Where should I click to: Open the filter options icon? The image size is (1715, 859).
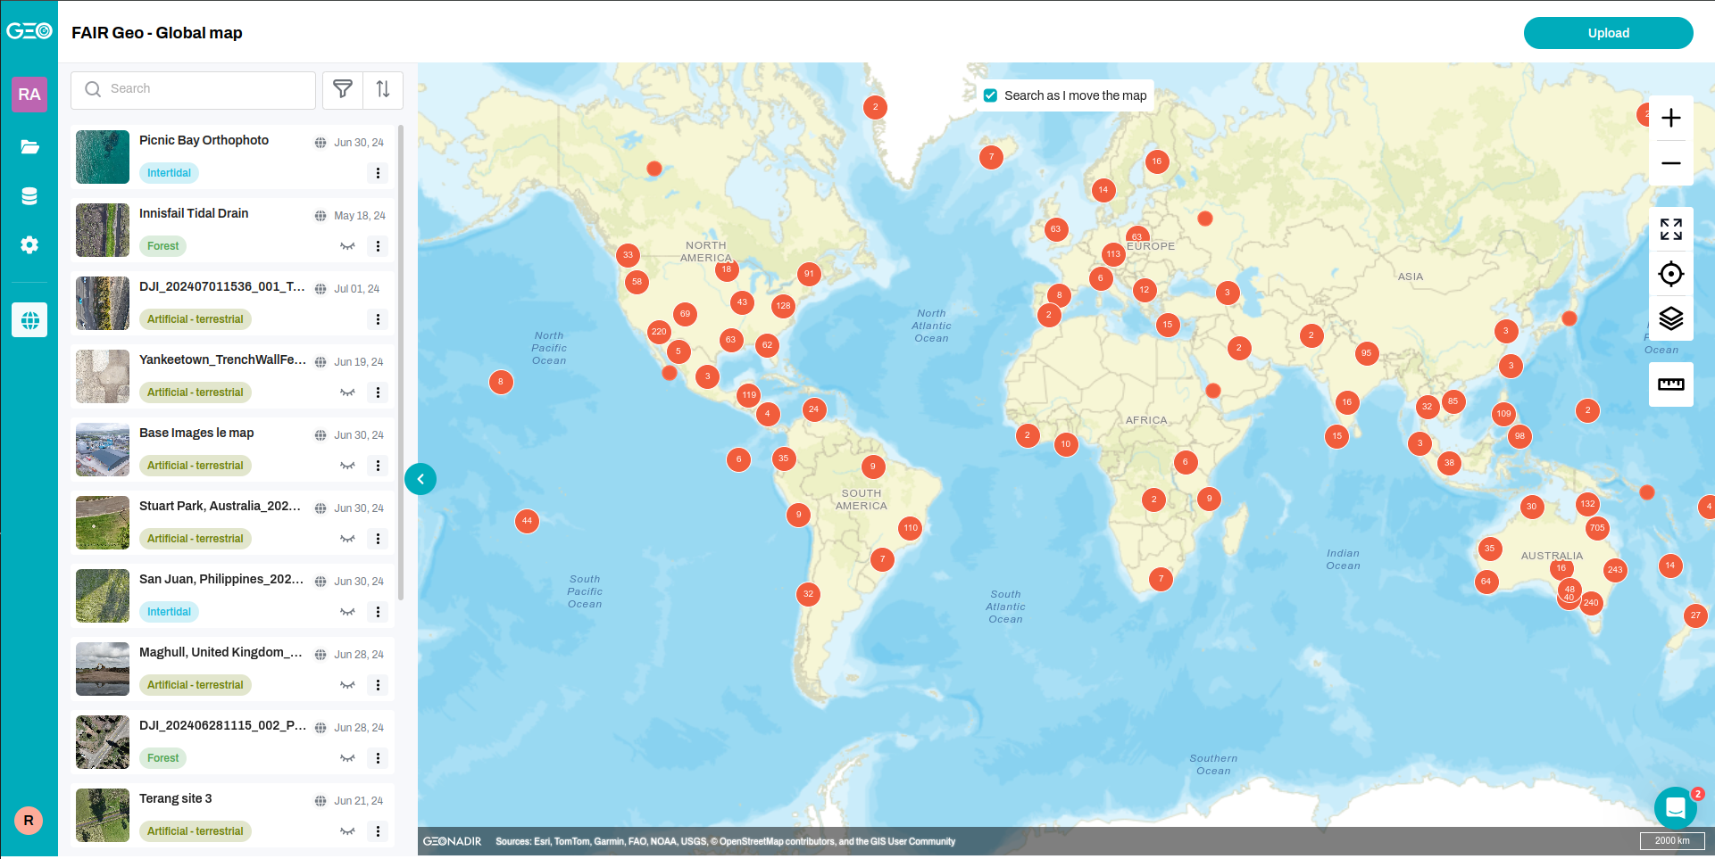click(x=343, y=89)
